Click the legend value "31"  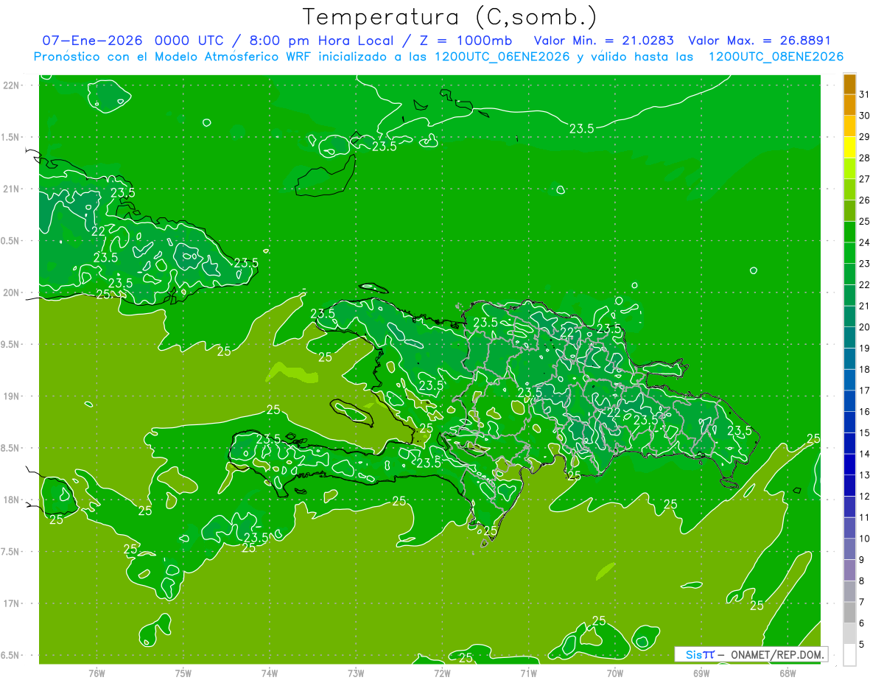pos(865,94)
